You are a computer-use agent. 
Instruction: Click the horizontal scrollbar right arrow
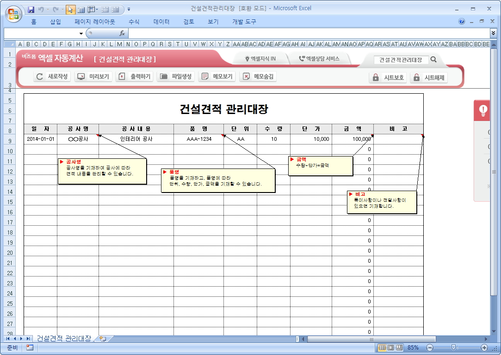pyautogui.click(x=486, y=339)
